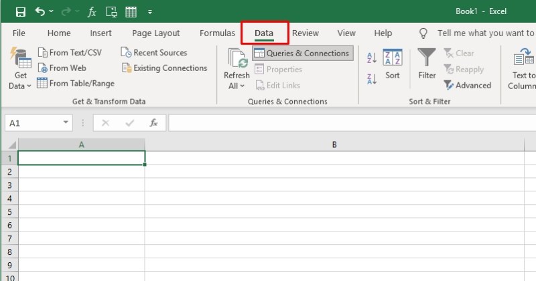Click the table grid icon in Quick Access Toolbar

tap(131, 12)
